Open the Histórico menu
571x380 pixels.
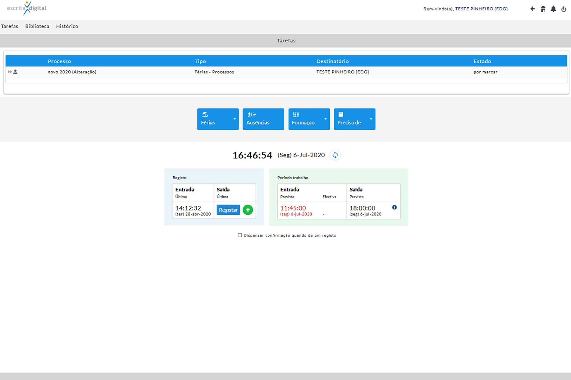[67, 26]
